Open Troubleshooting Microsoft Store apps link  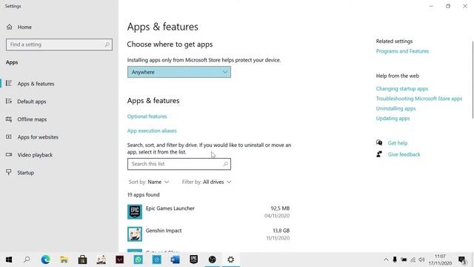(419, 99)
